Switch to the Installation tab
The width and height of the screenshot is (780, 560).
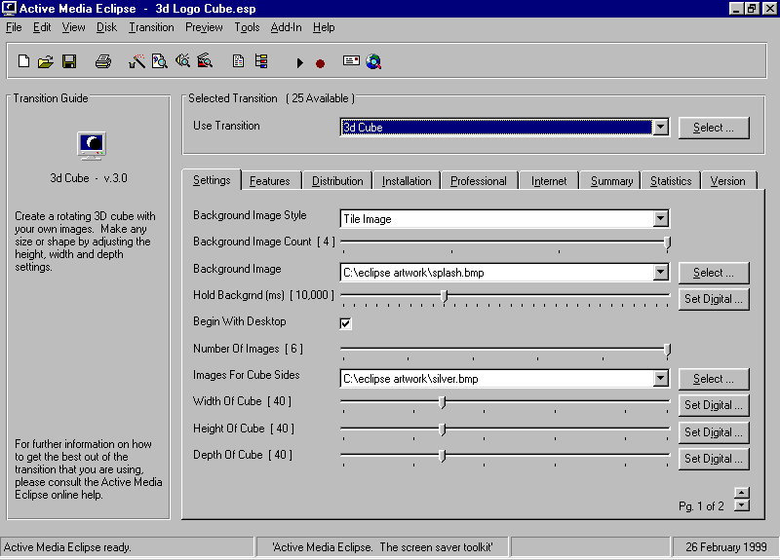pos(407,181)
